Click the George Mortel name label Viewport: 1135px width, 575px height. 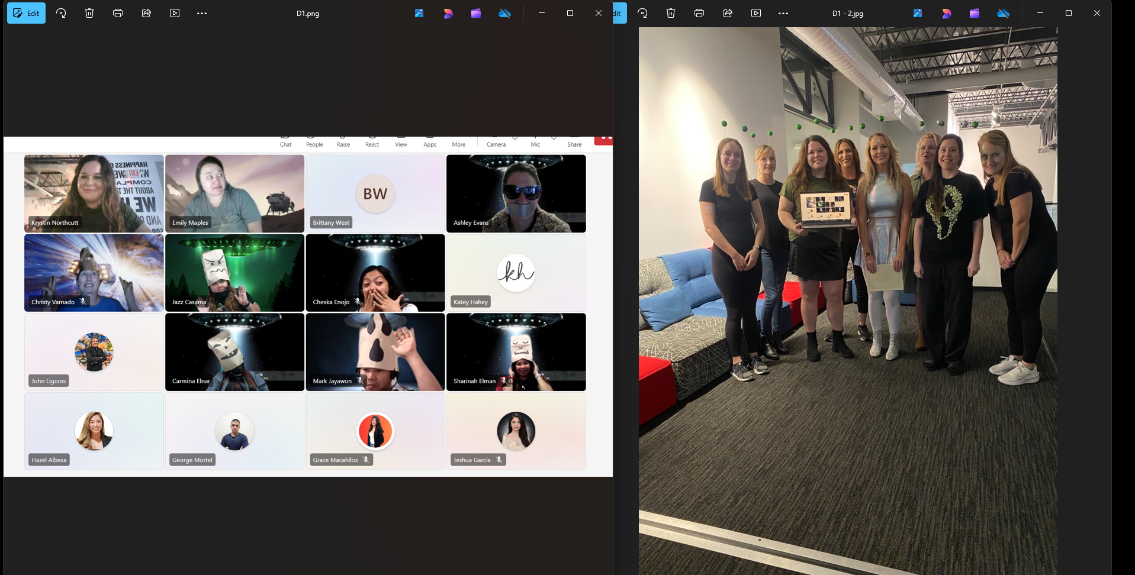pyautogui.click(x=192, y=460)
